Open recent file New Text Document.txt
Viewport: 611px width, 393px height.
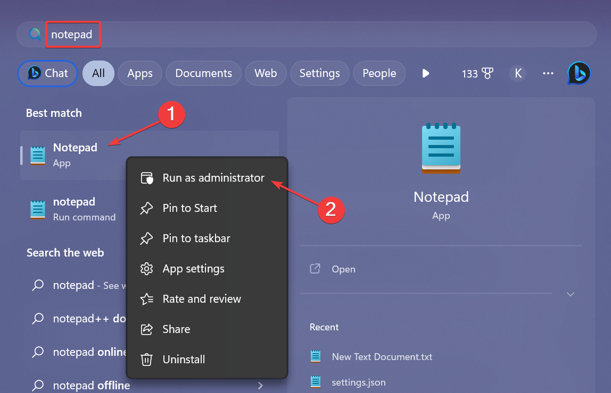382,357
